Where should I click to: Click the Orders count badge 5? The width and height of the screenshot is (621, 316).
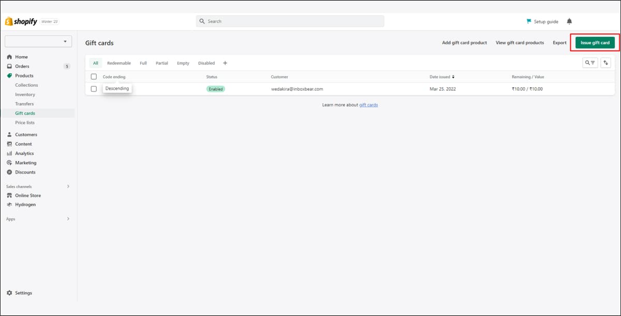point(67,66)
